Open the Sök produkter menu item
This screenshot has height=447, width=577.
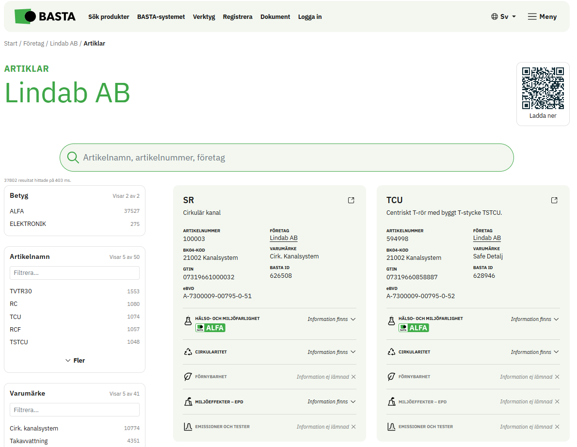coord(109,16)
